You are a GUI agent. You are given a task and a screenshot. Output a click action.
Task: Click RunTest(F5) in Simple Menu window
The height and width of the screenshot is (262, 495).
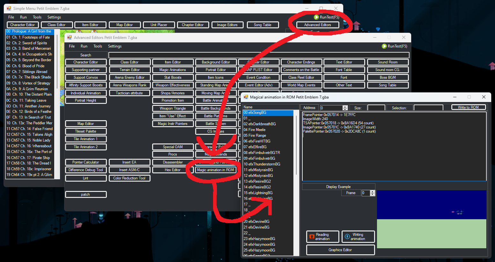coord(327,17)
